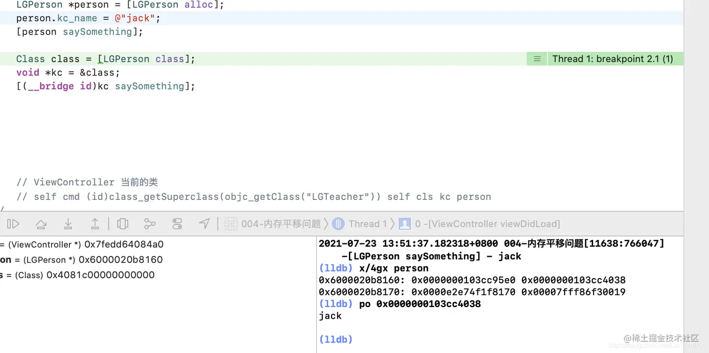Select the LGPerson * 0x6000020b8160 variable row
The height and width of the screenshot is (353, 709).
pos(82,260)
